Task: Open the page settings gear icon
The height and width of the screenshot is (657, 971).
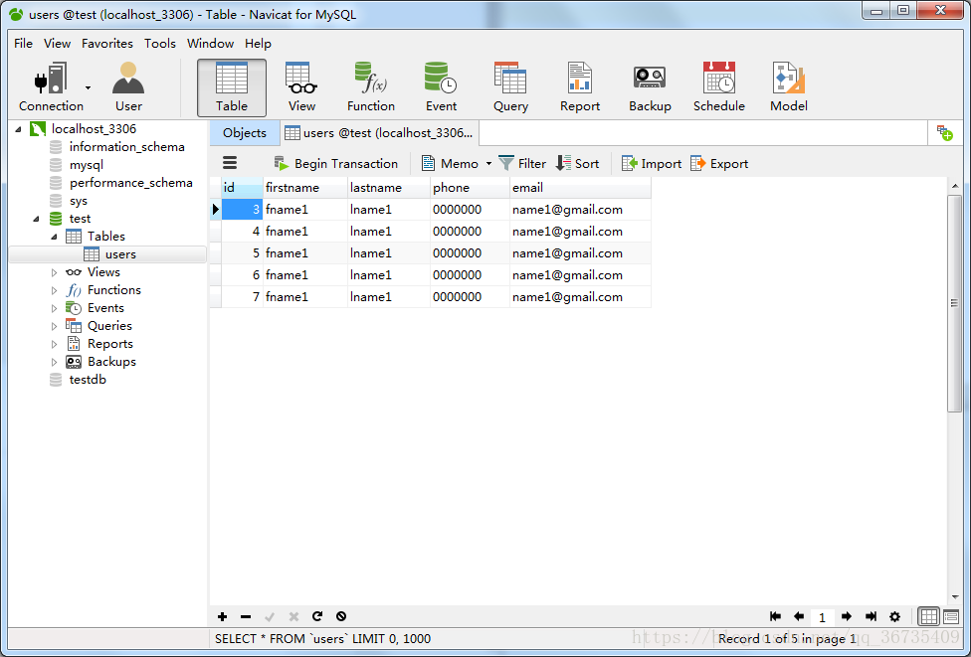Action: coord(894,616)
